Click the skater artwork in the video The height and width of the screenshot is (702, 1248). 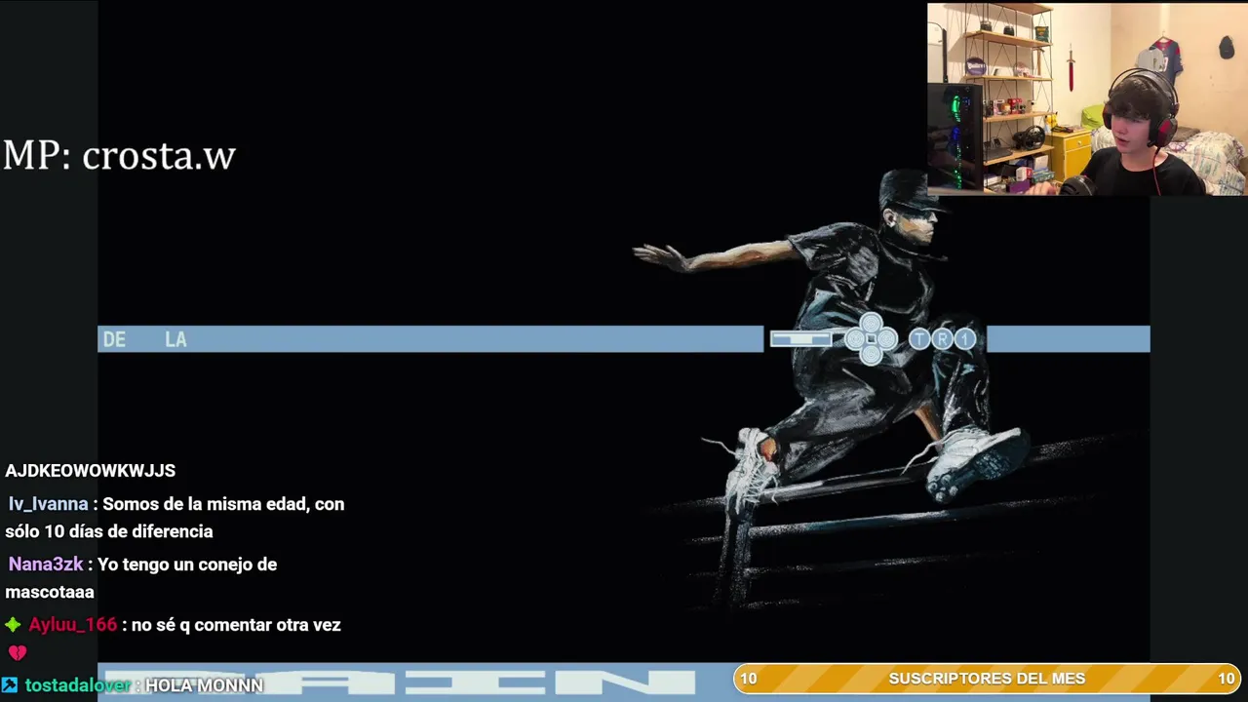[x=838, y=390]
